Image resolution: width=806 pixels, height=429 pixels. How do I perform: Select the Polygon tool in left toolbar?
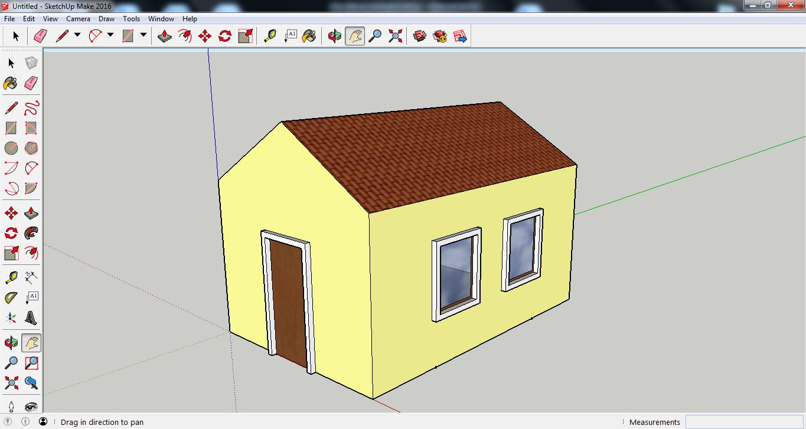pos(31,148)
